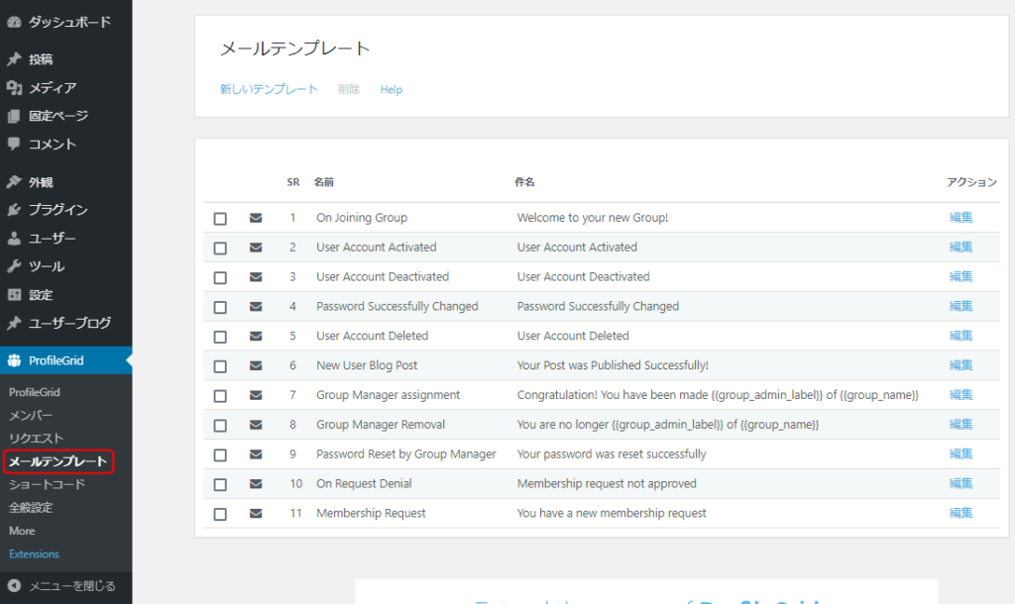Open media via the メディア icon
The height and width of the screenshot is (604, 1015).
(14, 88)
